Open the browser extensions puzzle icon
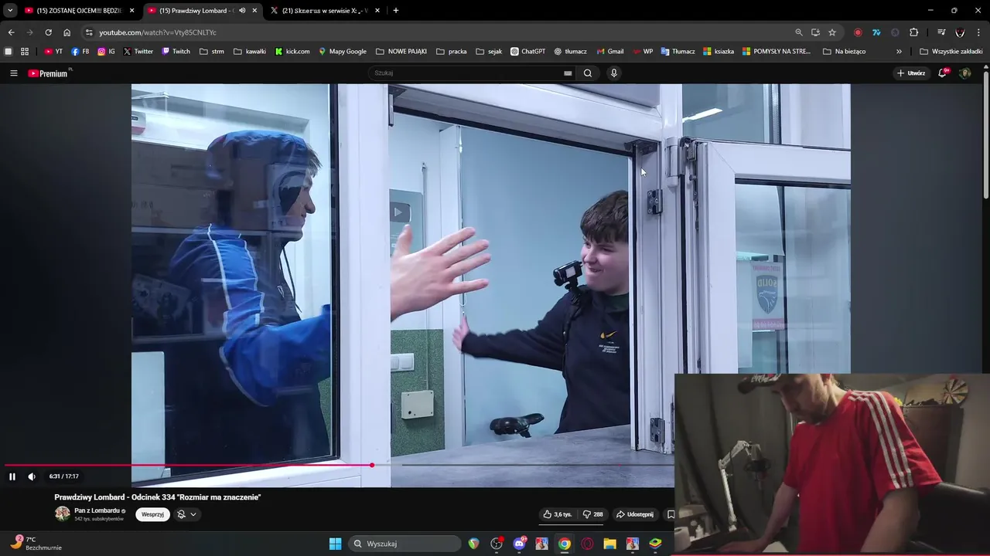Viewport: 990px width, 556px height. click(913, 32)
